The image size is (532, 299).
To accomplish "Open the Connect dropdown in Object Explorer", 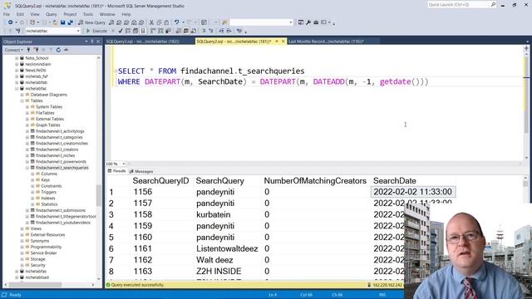I will (14, 50).
